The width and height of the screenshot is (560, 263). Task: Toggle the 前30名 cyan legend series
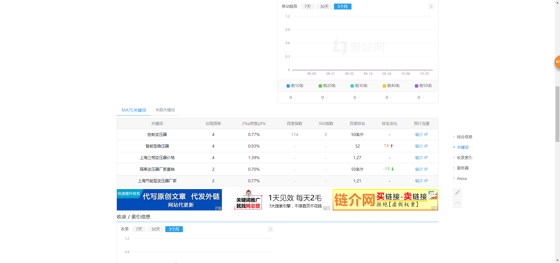click(x=359, y=86)
